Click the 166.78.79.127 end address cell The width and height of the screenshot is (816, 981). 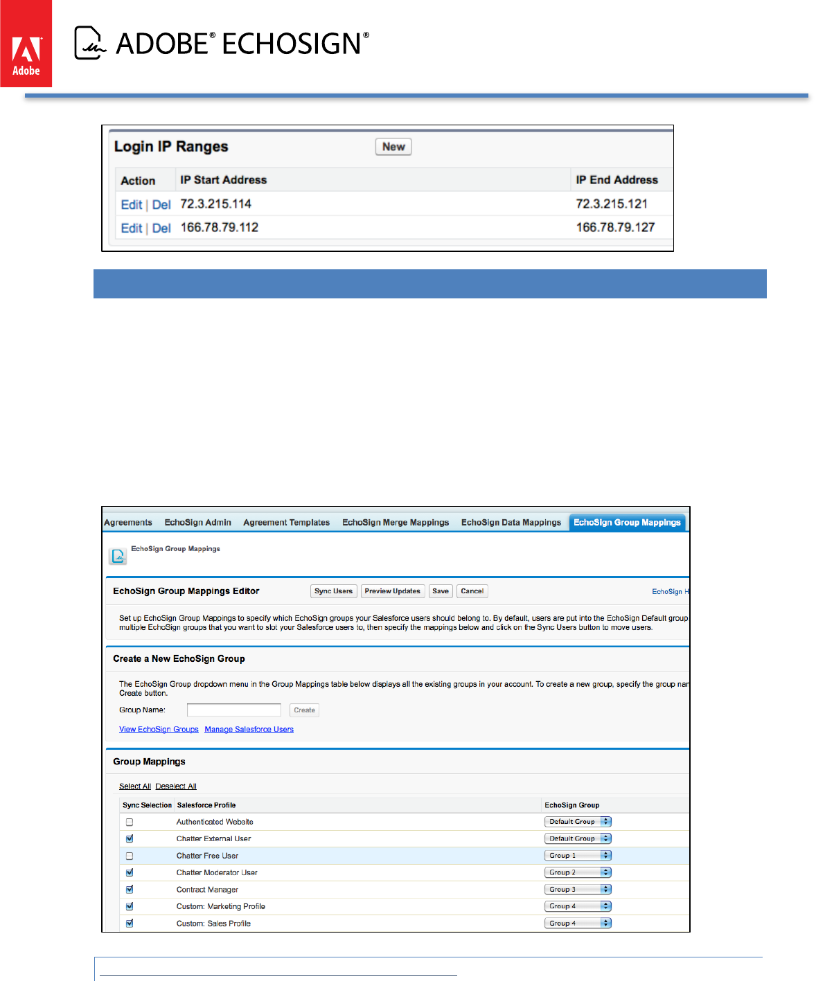point(615,228)
